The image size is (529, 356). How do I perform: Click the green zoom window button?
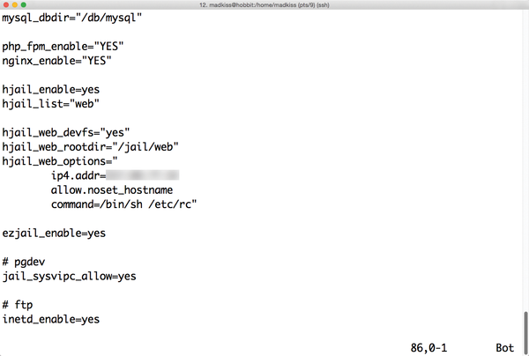(23, 4)
